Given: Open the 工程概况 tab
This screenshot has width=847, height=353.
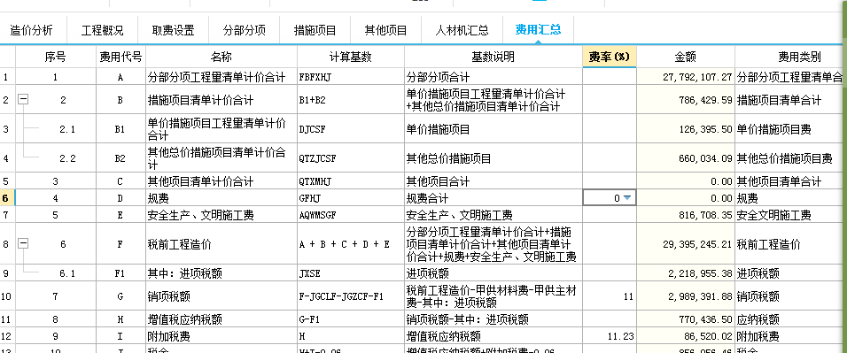Looking at the screenshot, I should tap(103, 30).
